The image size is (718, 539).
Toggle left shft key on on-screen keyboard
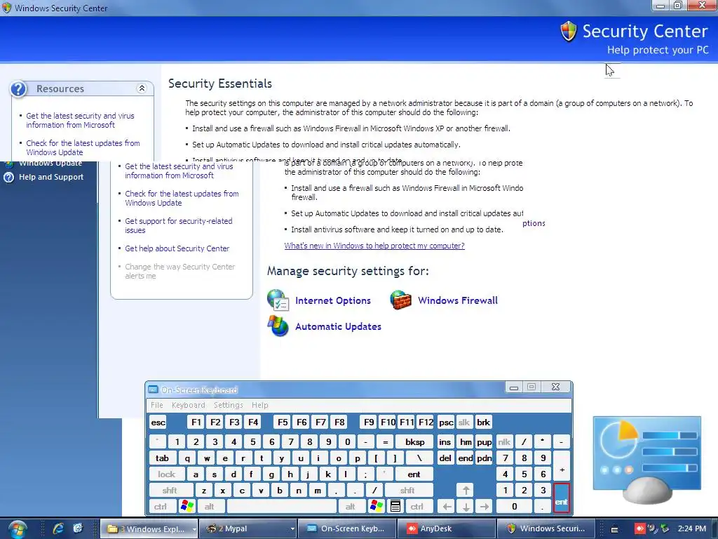[170, 491]
